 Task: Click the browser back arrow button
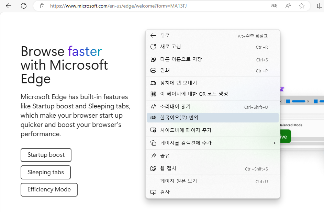click(9, 6)
